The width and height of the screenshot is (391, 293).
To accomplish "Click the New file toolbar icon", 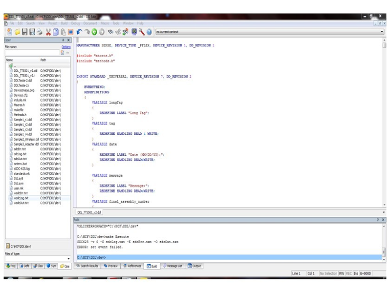I will pos(10,32).
